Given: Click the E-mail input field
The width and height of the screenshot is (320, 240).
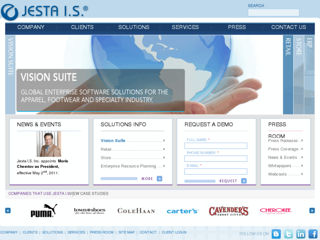Looking at the screenshot, I should (x=216, y=171).
